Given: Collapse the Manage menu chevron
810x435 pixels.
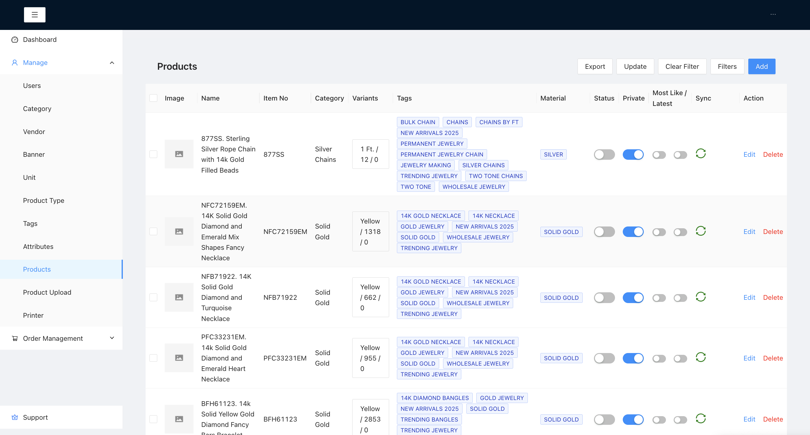Looking at the screenshot, I should [112, 63].
